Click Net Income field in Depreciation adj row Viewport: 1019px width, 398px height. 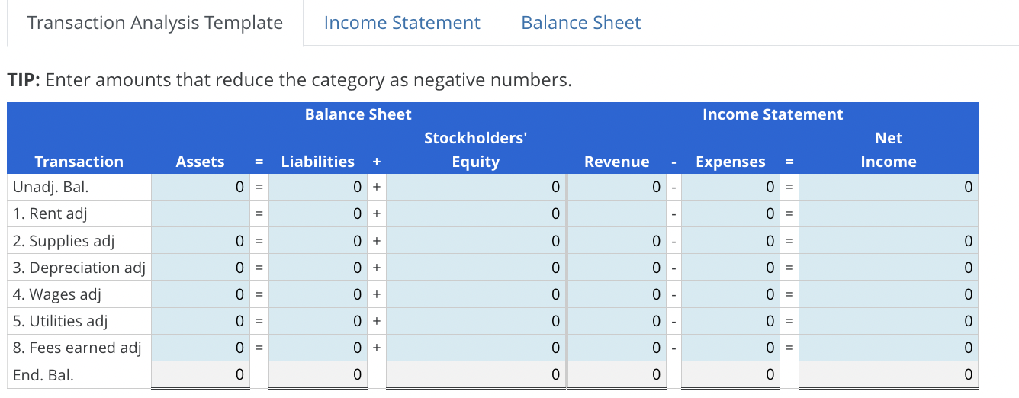tap(889, 268)
